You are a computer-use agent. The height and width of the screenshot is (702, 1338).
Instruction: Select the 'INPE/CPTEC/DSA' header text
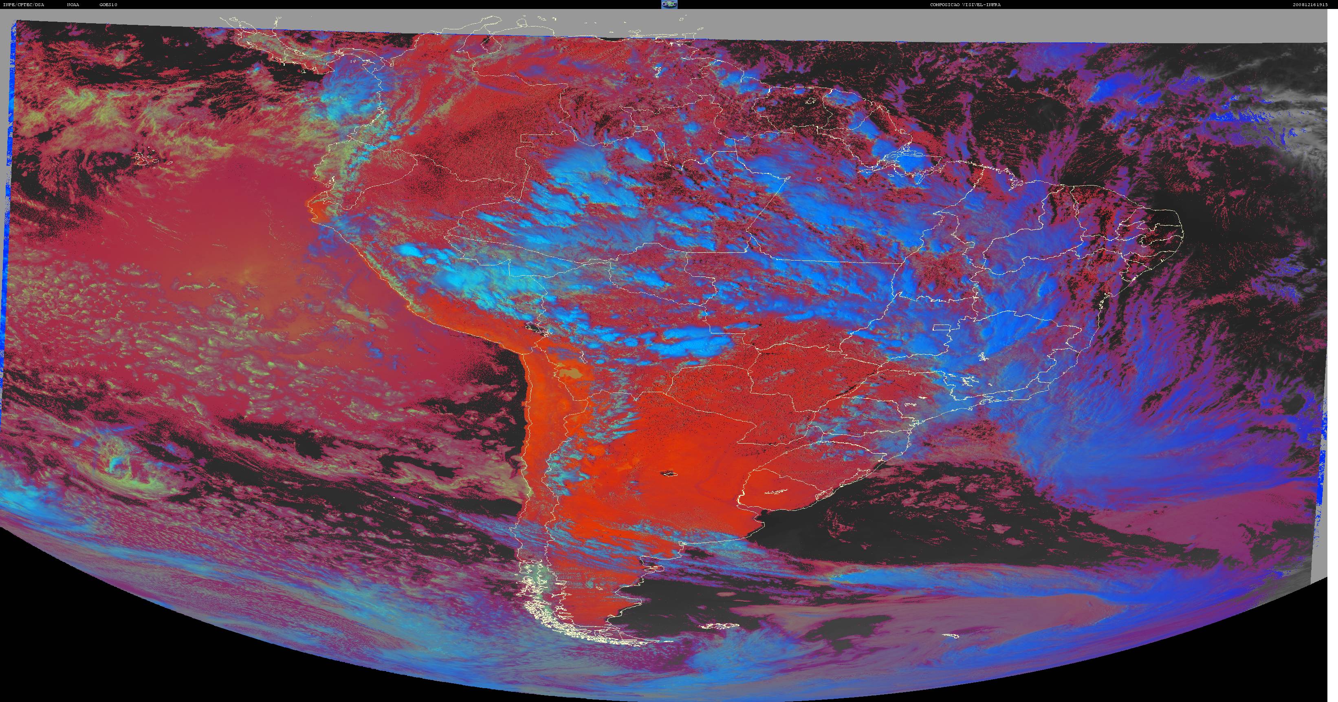[x=23, y=4]
